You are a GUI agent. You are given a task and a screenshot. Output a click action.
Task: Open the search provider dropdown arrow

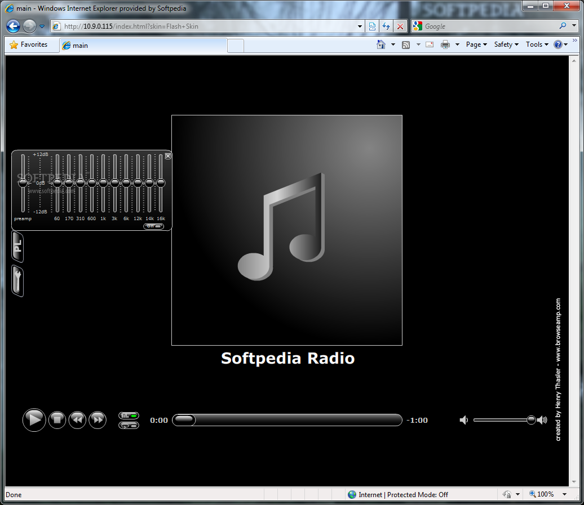tap(574, 26)
